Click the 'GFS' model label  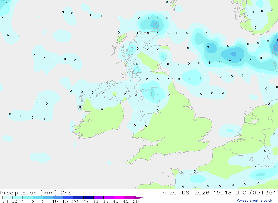(x=66, y=192)
